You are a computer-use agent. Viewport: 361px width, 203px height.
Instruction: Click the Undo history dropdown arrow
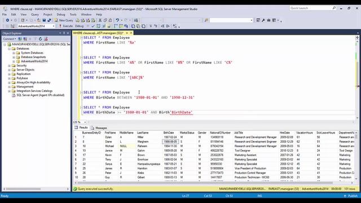point(122,20)
